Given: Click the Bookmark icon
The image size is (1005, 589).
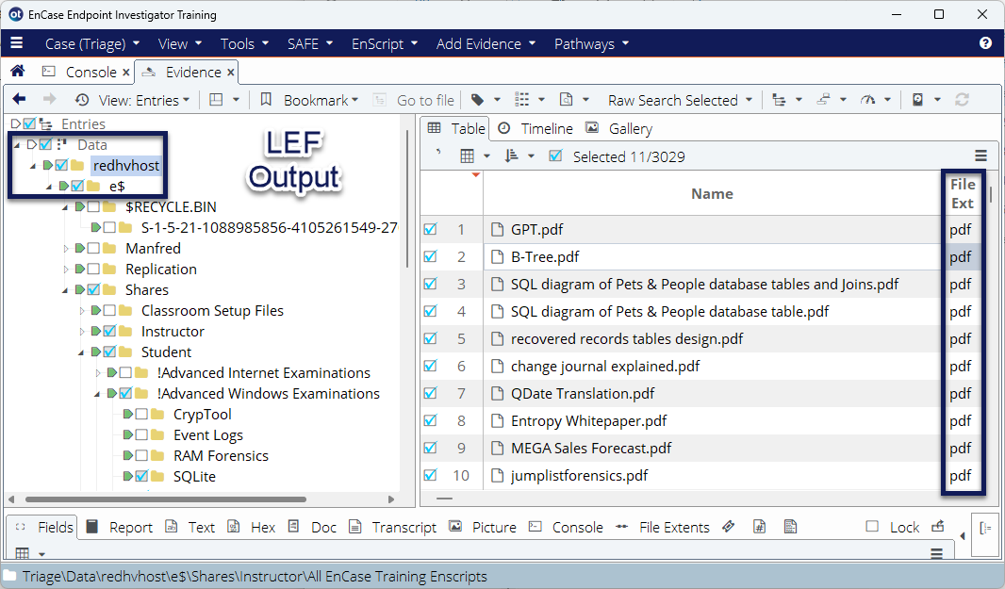Looking at the screenshot, I should [266, 99].
